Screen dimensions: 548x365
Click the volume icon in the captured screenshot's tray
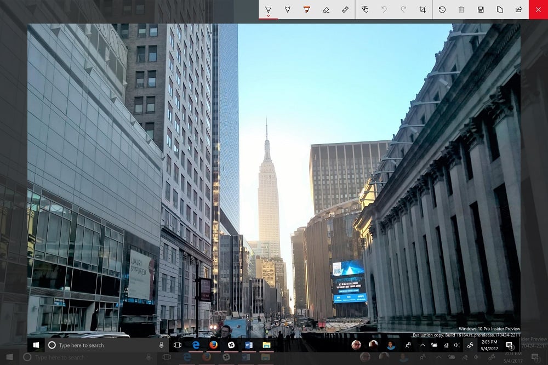[457, 345]
